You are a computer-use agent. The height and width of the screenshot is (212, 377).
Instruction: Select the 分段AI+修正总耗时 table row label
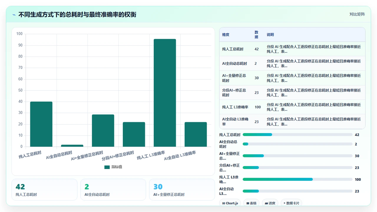click(234, 92)
